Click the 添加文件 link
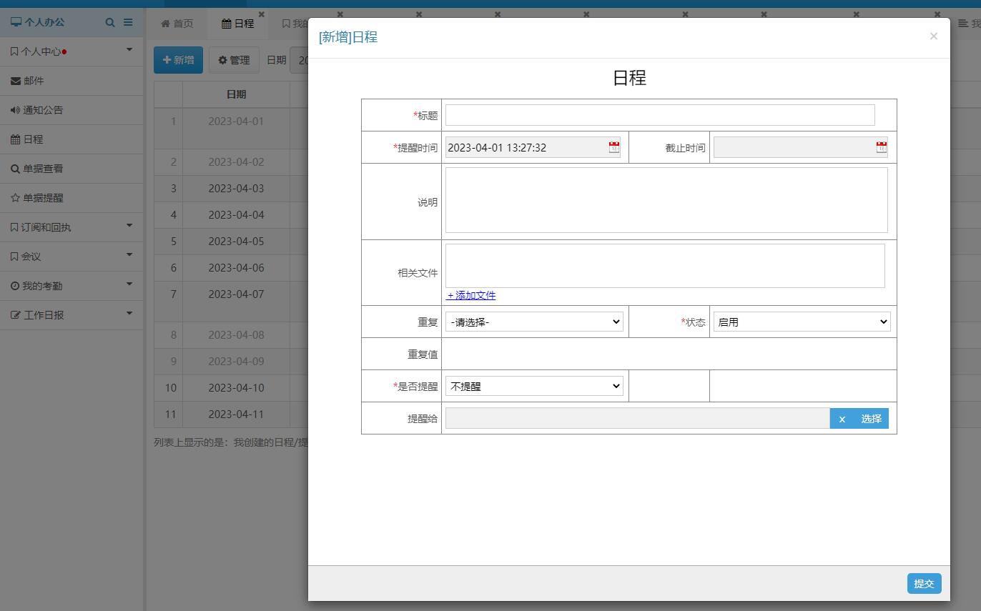This screenshot has width=981, height=611. [x=471, y=295]
